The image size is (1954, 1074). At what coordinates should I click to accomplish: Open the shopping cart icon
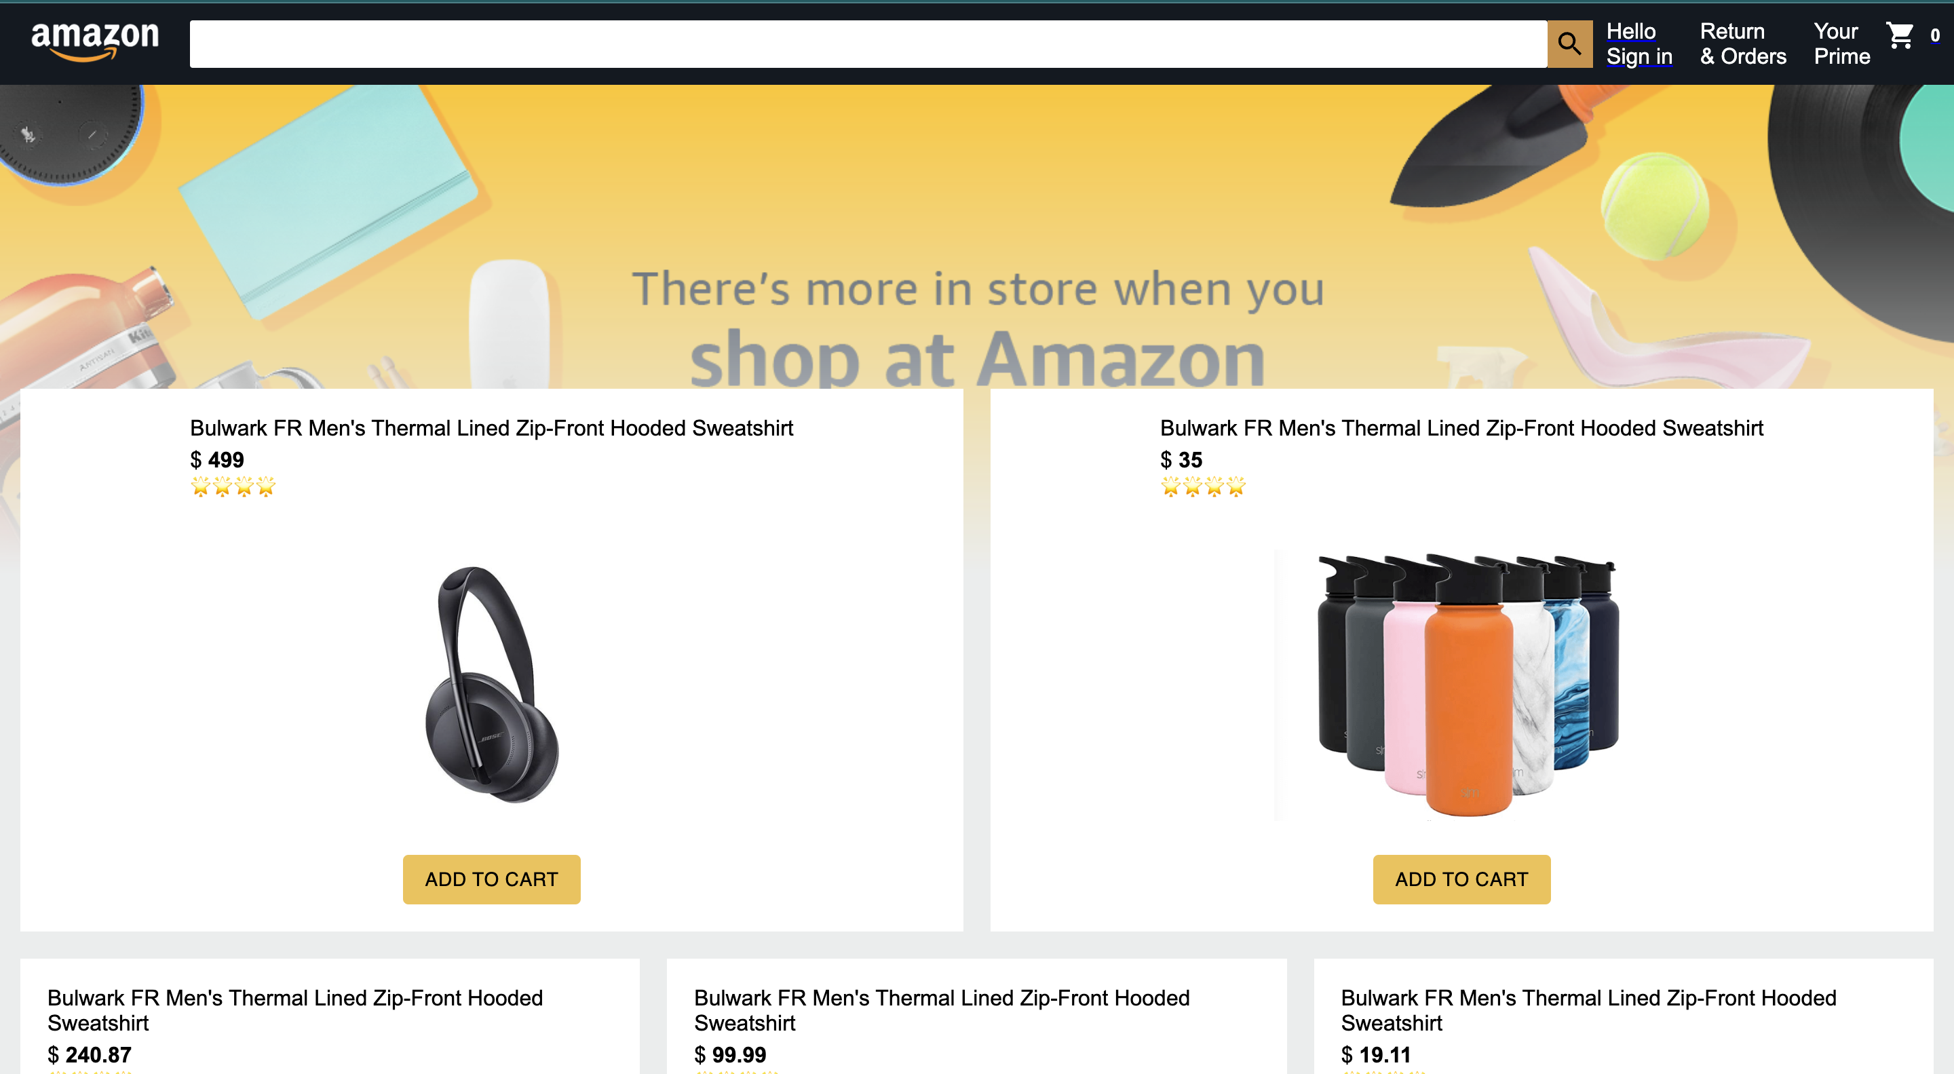pyautogui.click(x=1900, y=35)
